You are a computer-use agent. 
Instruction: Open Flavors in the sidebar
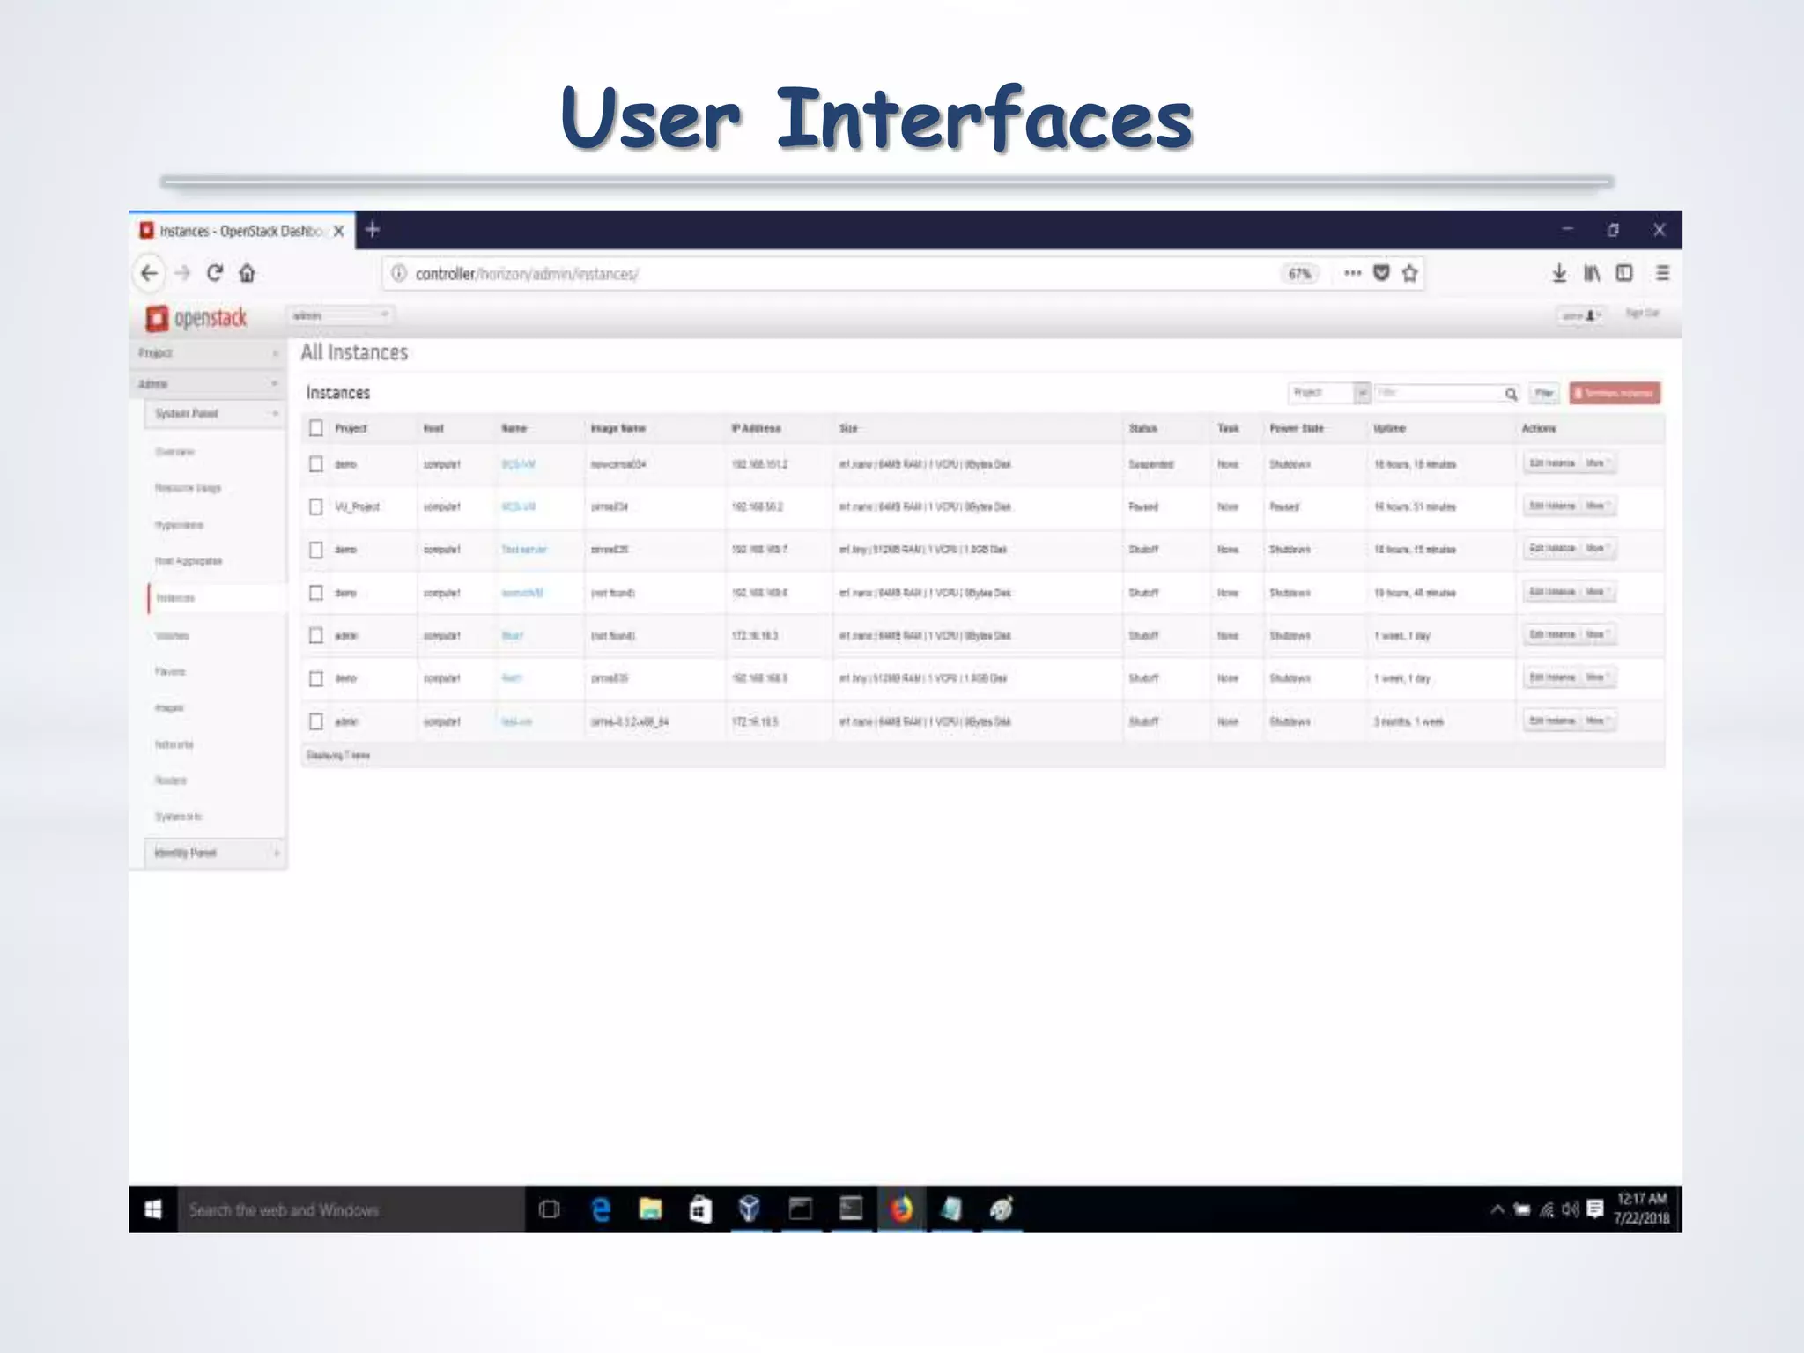[x=170, y=671]
